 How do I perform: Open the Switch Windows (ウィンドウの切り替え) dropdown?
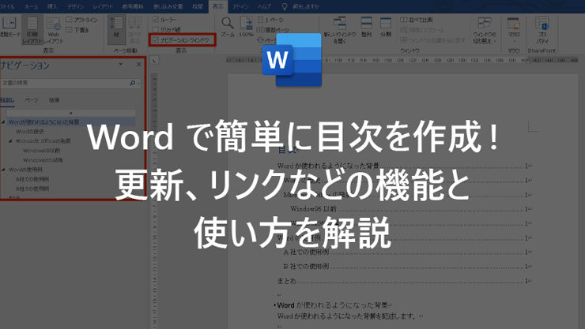click(485, 30)
